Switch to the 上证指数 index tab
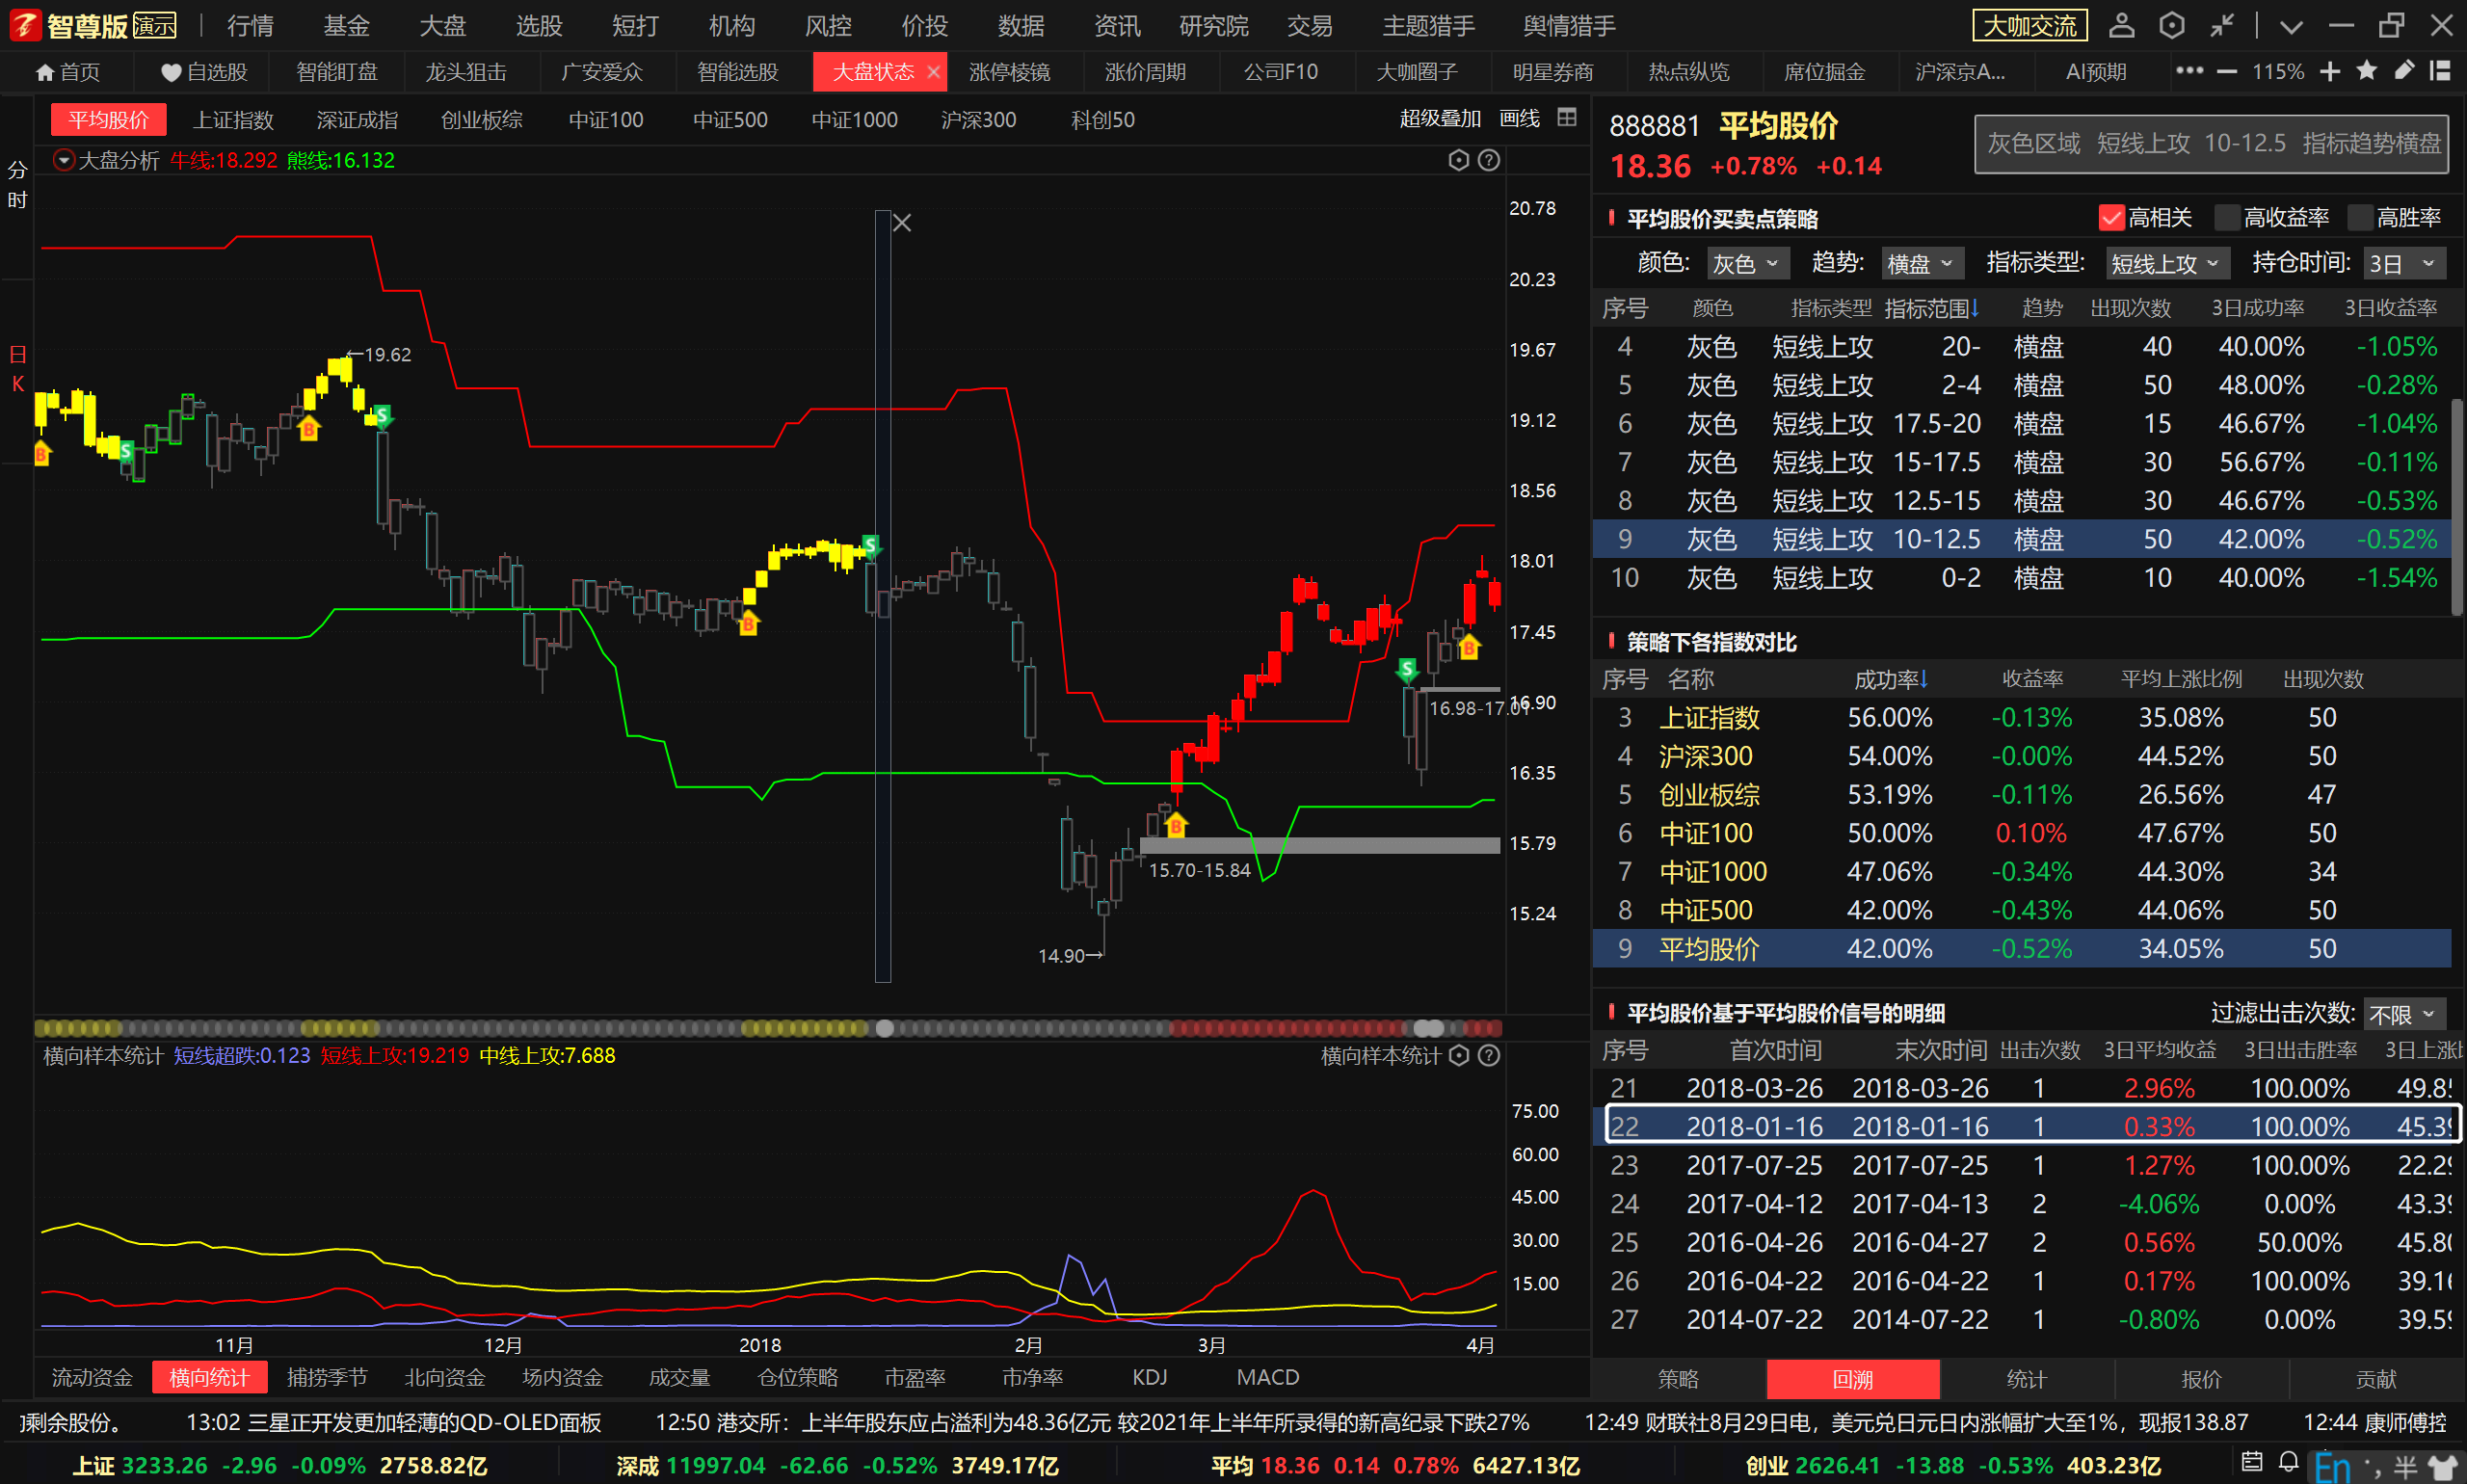Image resolution: width=2467 pixels, height=1484 pixels. tap(233, 119)
